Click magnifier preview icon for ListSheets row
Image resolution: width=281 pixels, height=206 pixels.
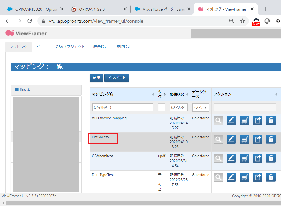coord(218,140)
